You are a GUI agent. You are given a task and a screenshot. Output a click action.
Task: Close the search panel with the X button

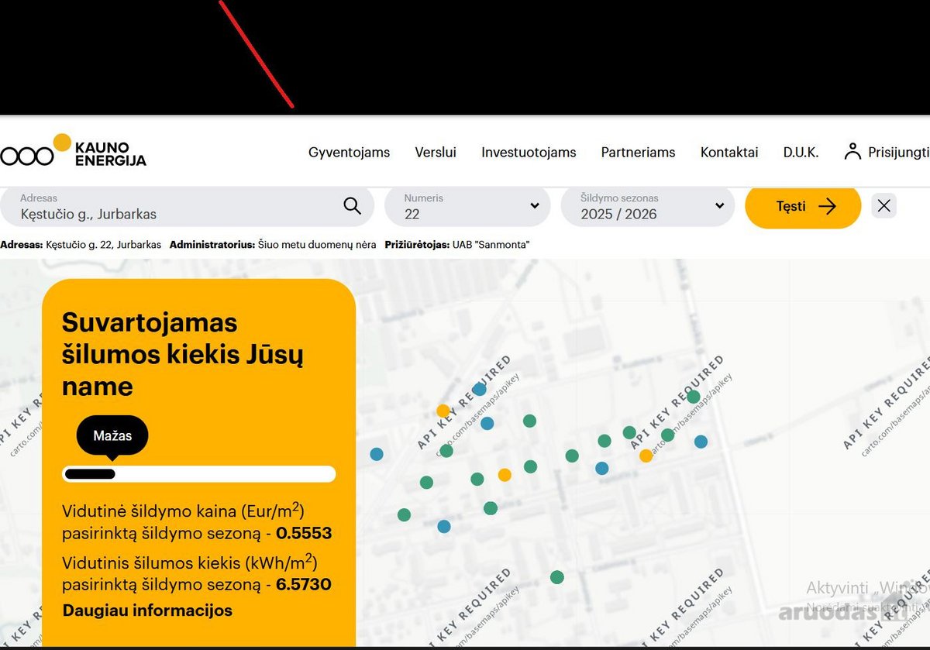pos(884,206)
